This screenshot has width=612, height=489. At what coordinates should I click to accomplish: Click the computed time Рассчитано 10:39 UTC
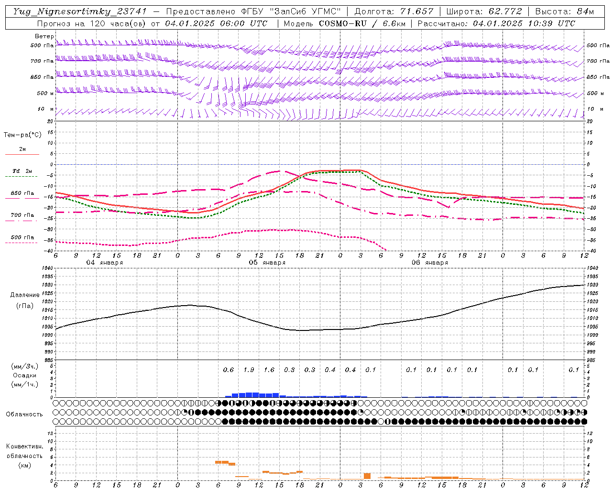[x=496, y=23]
